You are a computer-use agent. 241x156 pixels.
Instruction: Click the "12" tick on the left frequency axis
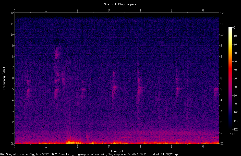click(12, 13)
